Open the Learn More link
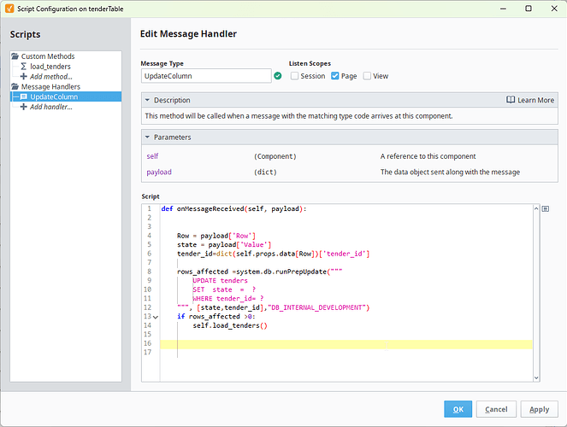Image resolution: width=567 pixels, height=427 pixels. click(x=535, y=100)
